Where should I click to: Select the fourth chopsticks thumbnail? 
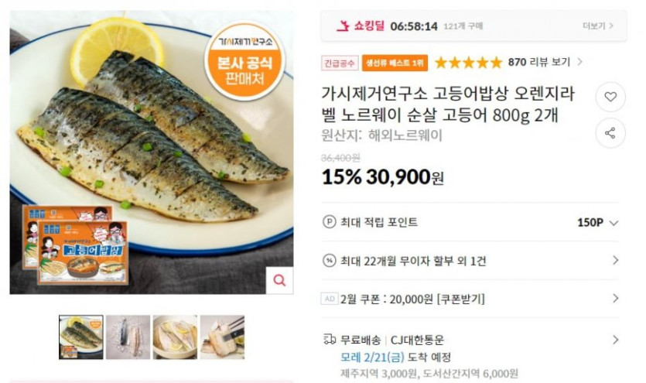[x=222, y=337]
